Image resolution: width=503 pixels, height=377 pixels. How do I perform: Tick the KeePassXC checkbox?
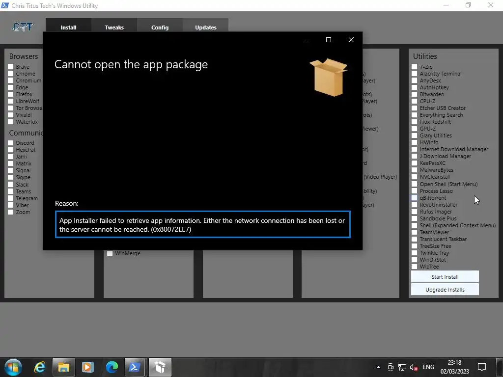(x=415, y=163)
